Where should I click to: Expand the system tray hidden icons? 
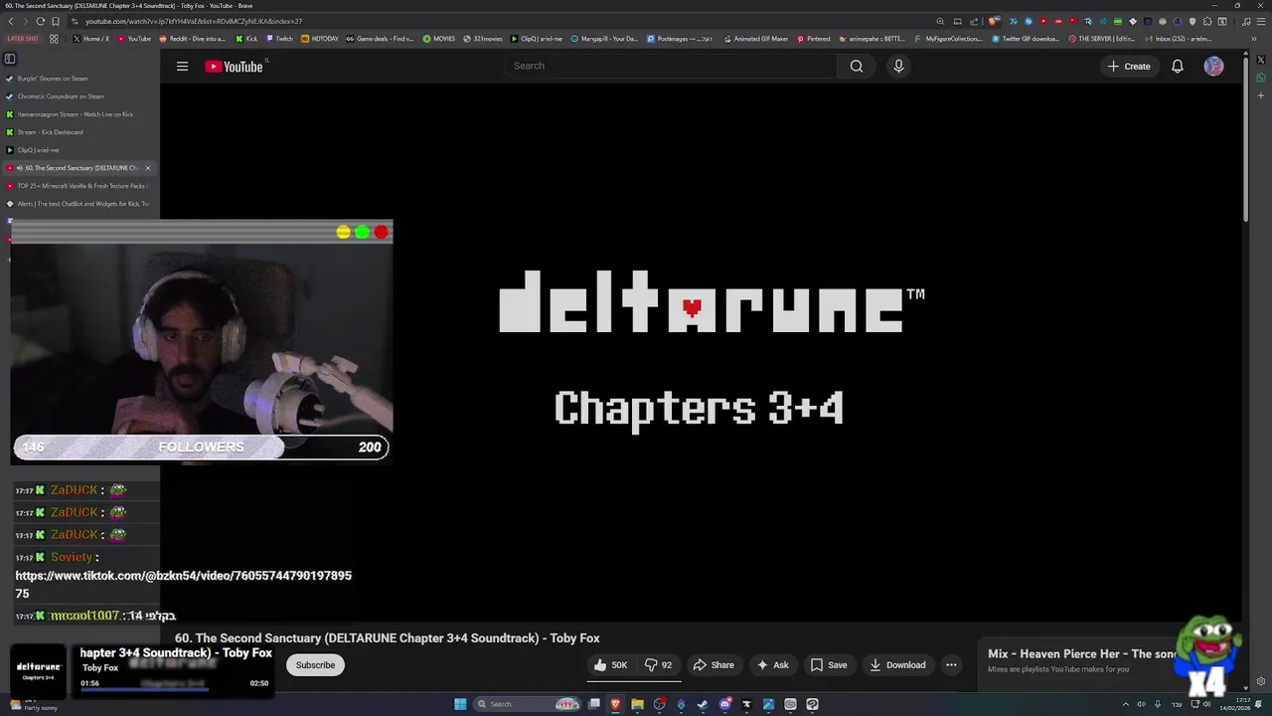point(1125,704)
